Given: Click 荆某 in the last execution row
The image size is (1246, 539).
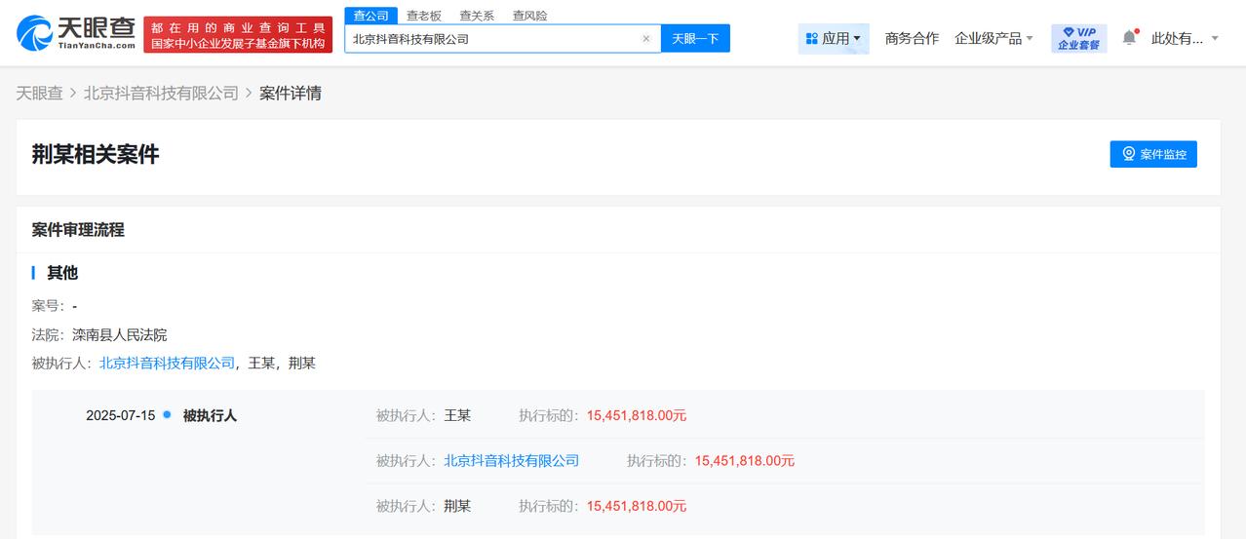Looking at the screenshot, I should tap(457, 506).
